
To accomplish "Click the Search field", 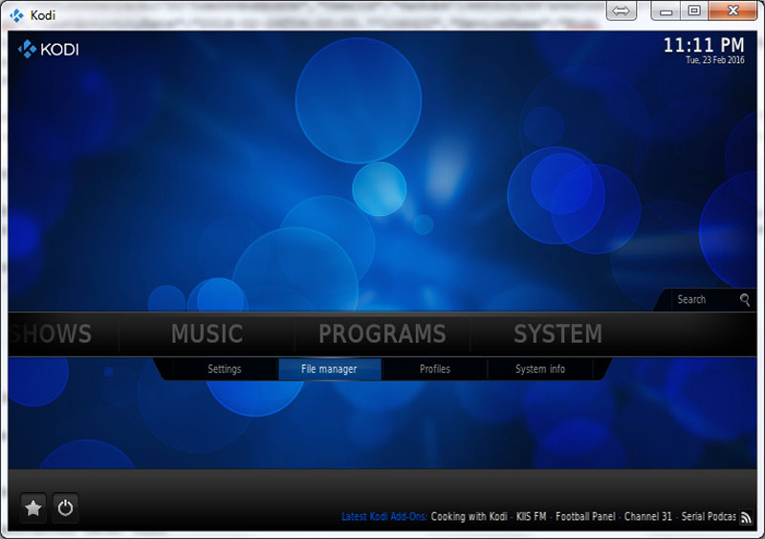I will click(707, 299).
